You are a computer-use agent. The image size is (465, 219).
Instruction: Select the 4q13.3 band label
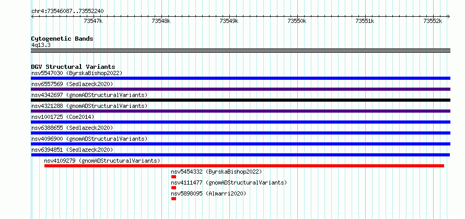click(40, 45)
